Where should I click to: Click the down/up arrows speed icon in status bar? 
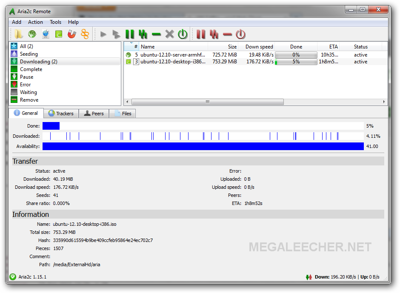pos(309,277)
